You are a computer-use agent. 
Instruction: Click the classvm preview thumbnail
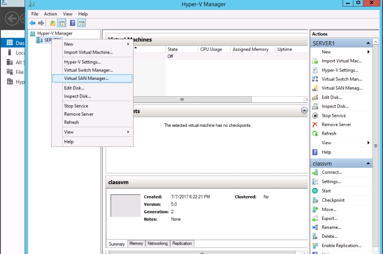point(126,205)
